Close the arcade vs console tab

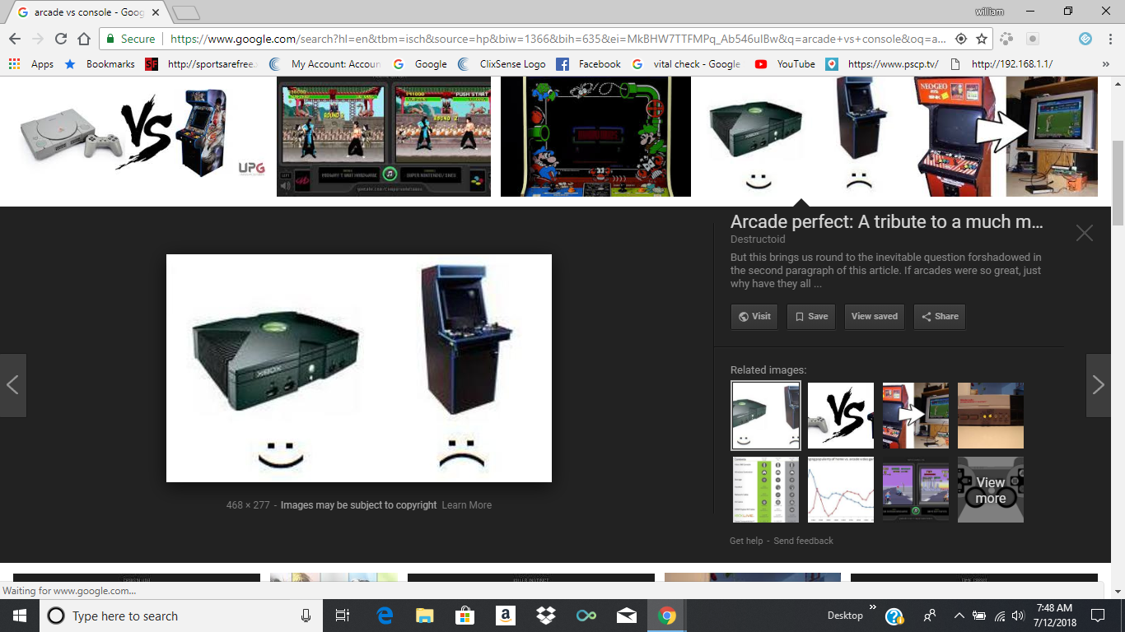pyautogui.click(x=156, y=12)
